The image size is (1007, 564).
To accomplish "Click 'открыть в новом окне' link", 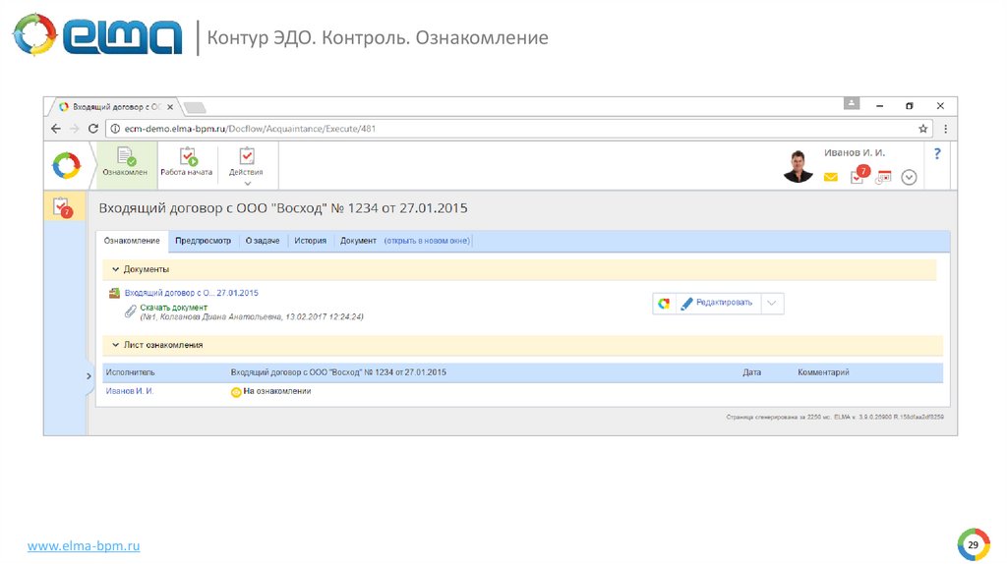I will [x=427, y=241].
